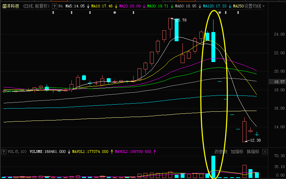This screenshot has height=179, width=286.
Task: Open the 设置均线 dropdown
Action: 254,6
